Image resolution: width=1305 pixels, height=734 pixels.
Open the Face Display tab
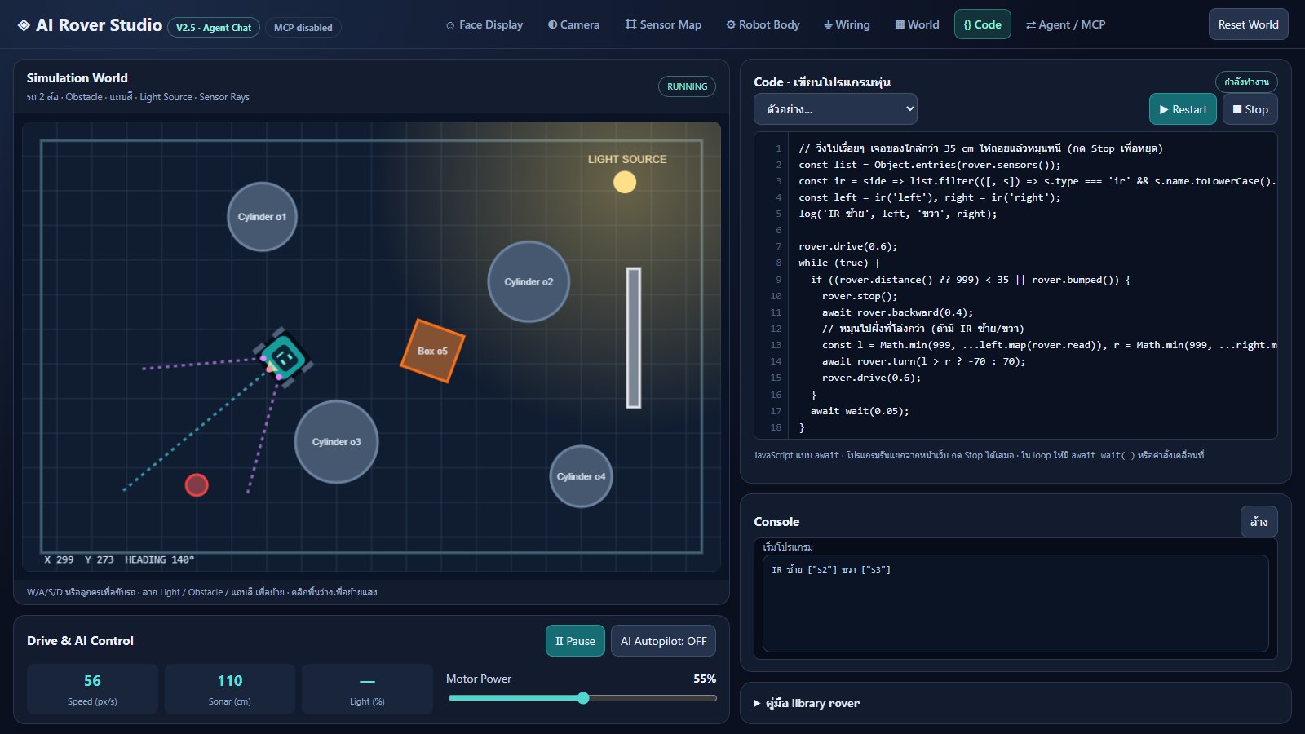pos(484,24)
